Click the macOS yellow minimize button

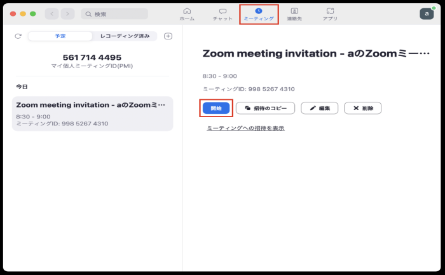[23, 13]
